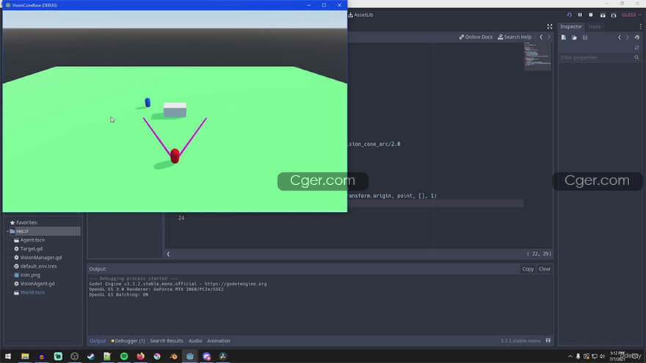
Task: Go to next script history arrow
Action: tap(549, 37)
